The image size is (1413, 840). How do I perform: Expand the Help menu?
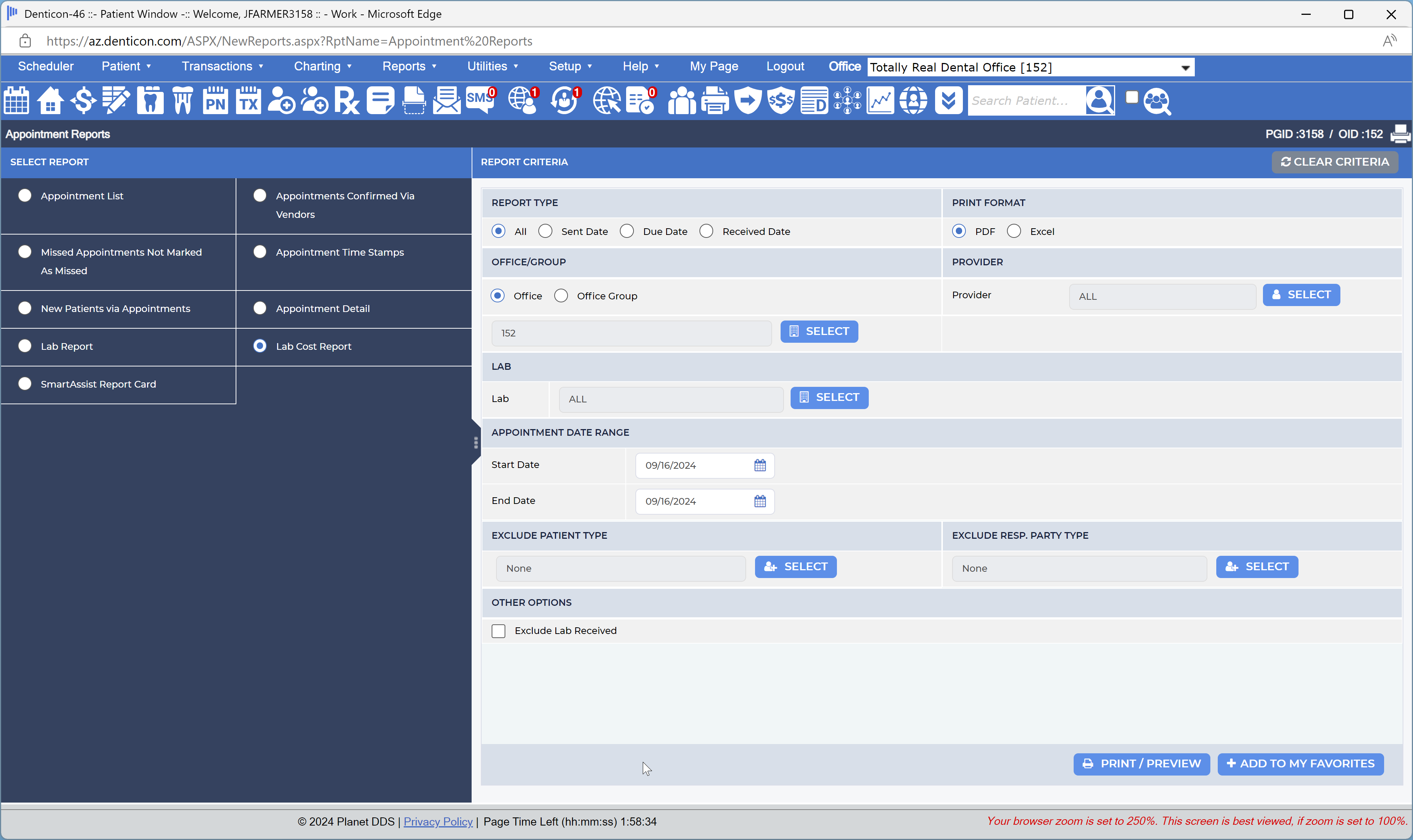(x=641, y=66)
